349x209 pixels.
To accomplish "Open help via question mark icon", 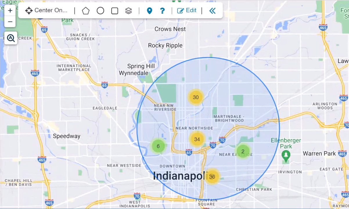I will (162, 11).
